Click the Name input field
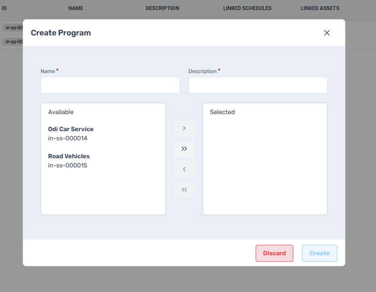Screen dimensions: 376x292 click(x=110, y=85)
